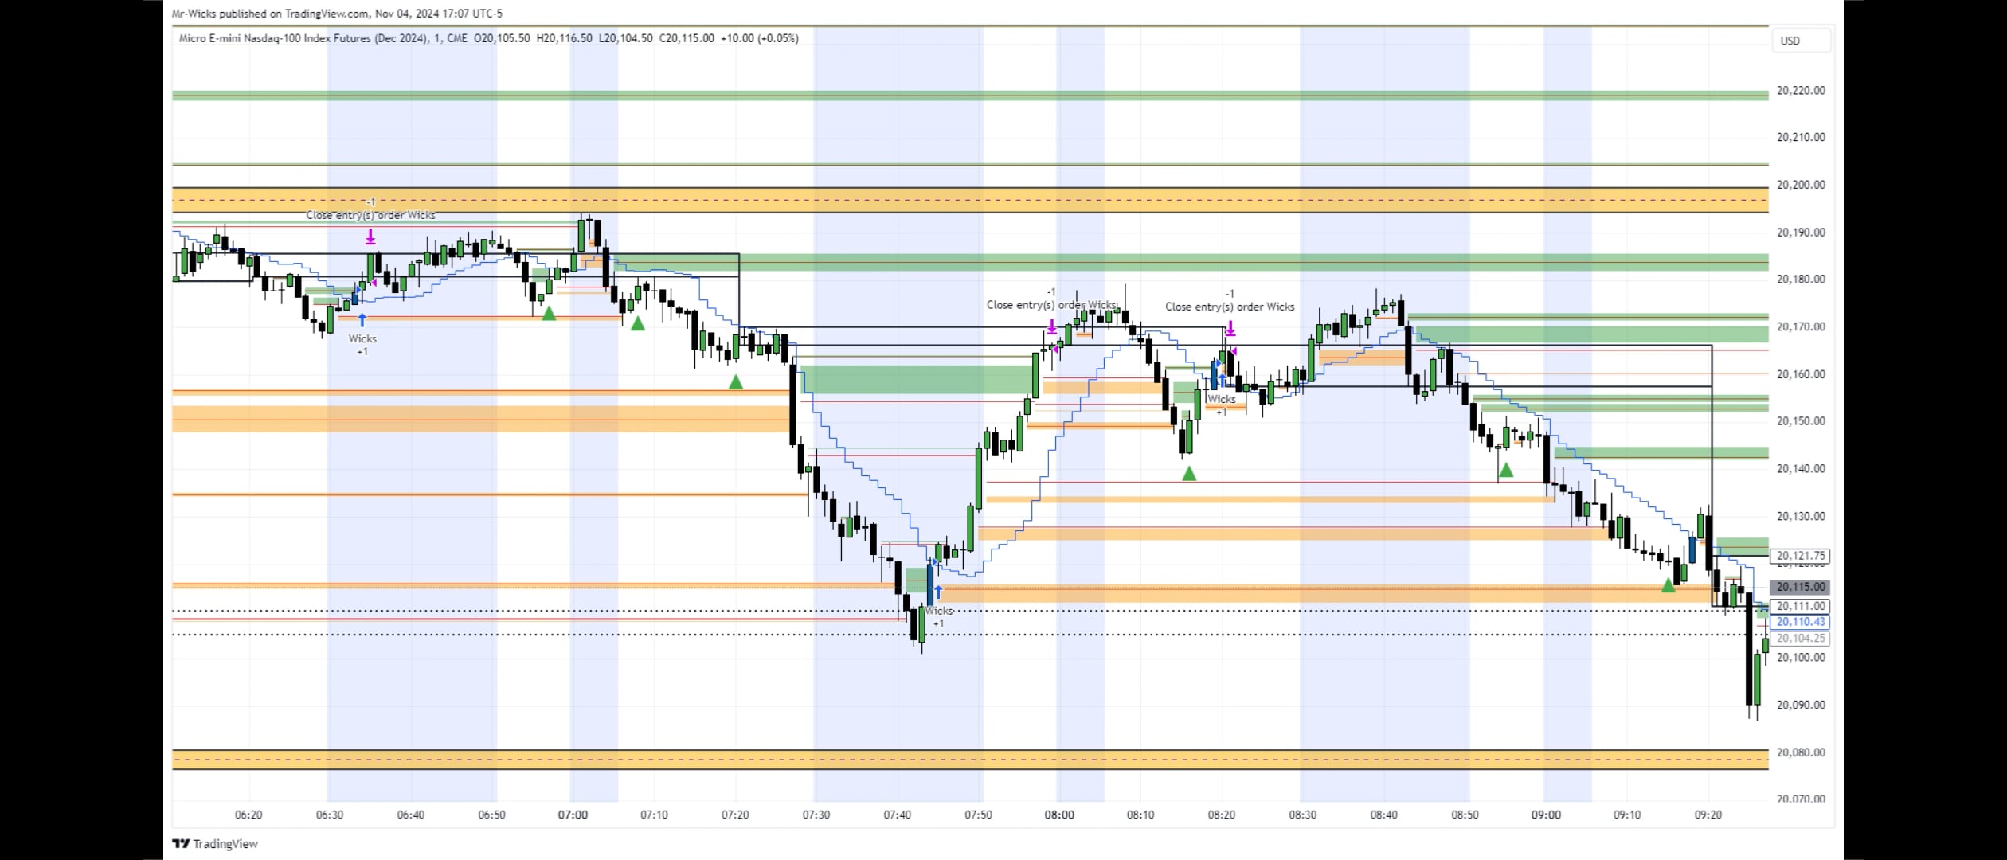Screen dimensions: 2007x860
Task: Click the blue 20,110.43 price tag
Action: 1800,622
